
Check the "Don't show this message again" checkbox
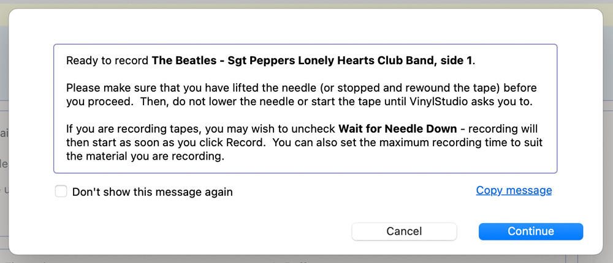61,191
